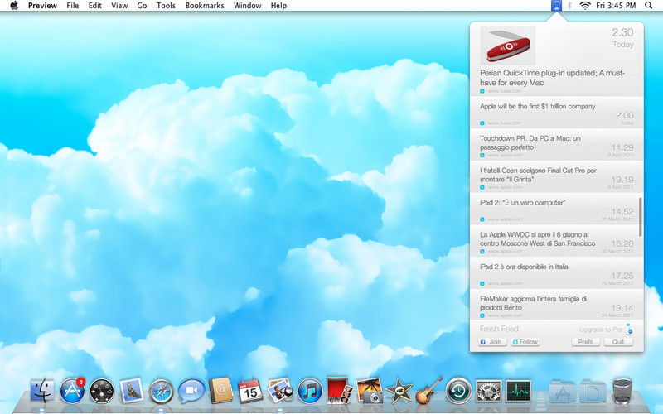This screenshot has height=414, width=663.
Task: Click the Facebook Join button
Action: (x=492, y=342)
